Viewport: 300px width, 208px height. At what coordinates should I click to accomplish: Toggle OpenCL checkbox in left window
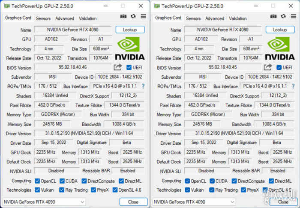coord(37,181)
